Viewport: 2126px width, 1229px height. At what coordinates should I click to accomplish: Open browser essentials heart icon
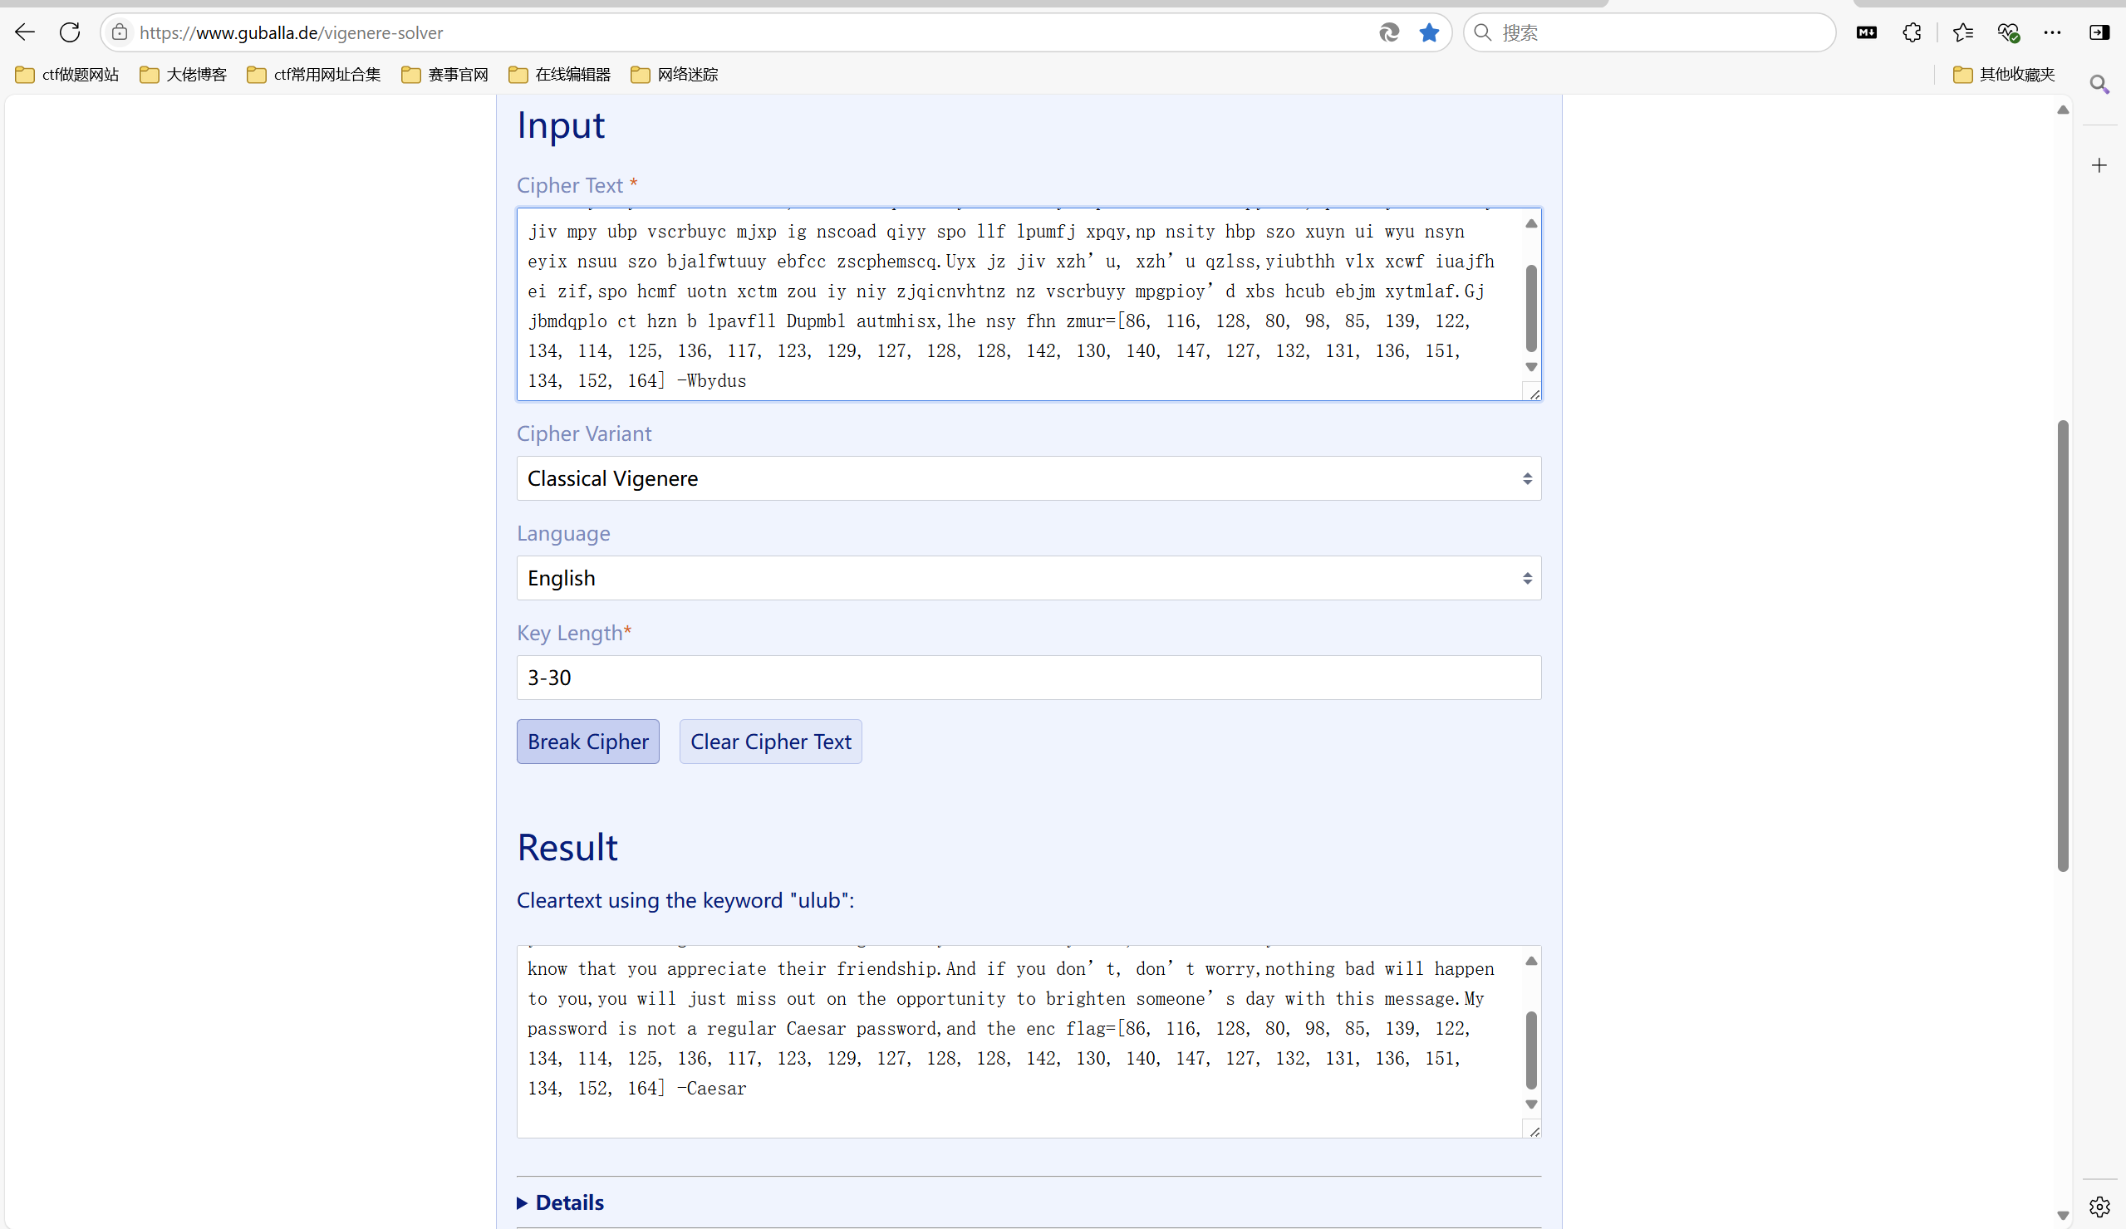2008,32
